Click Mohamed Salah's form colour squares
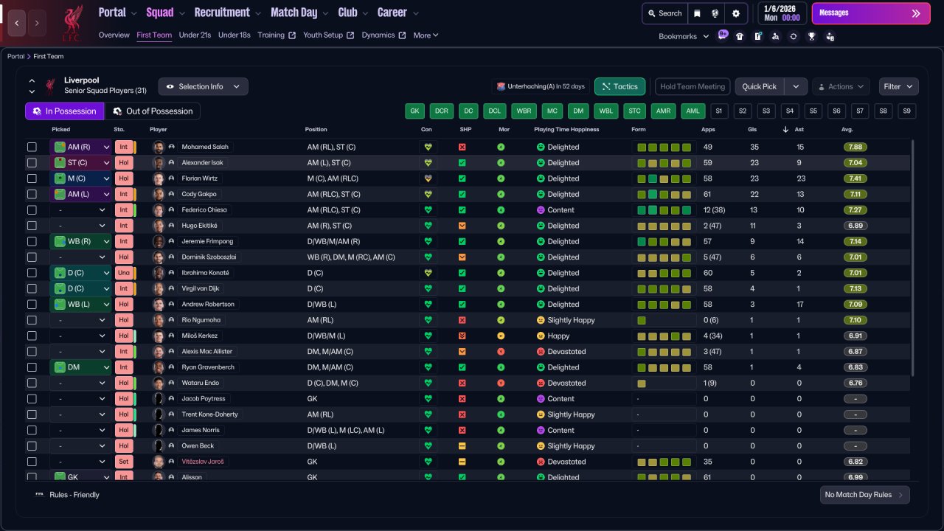This screenshot has width=944, height=531. [664, 147]
